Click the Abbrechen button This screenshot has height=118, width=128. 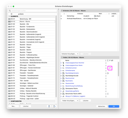click(101, 106)
